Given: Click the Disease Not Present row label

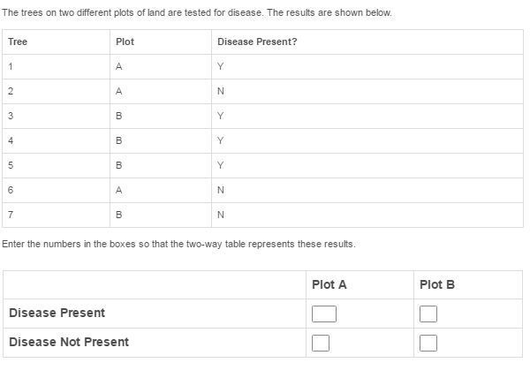Looking at the screenshot, I should (69, 342).
